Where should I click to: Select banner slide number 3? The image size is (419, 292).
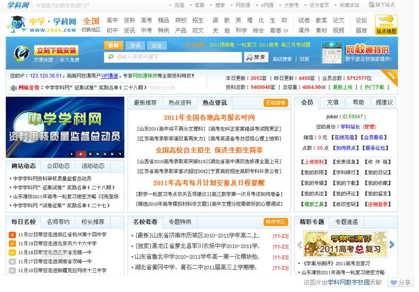[x=90, y=154]
